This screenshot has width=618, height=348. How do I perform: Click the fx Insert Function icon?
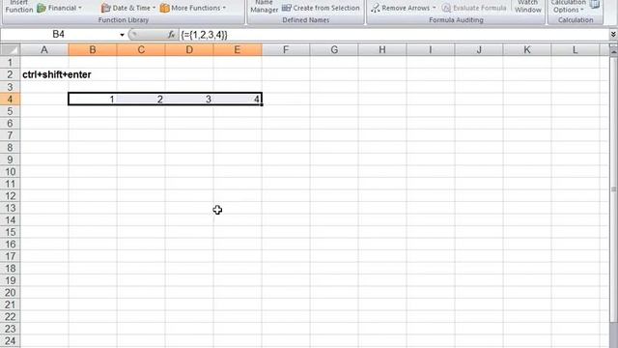(171, 35)
